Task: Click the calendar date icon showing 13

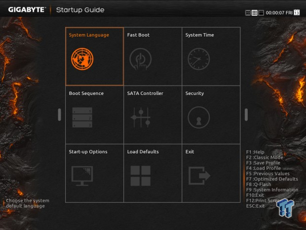Action: click(297, 12)
